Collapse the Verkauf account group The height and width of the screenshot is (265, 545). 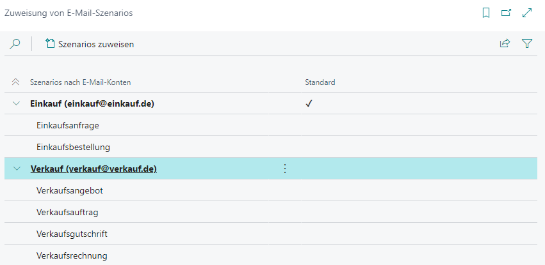(17, 169)
